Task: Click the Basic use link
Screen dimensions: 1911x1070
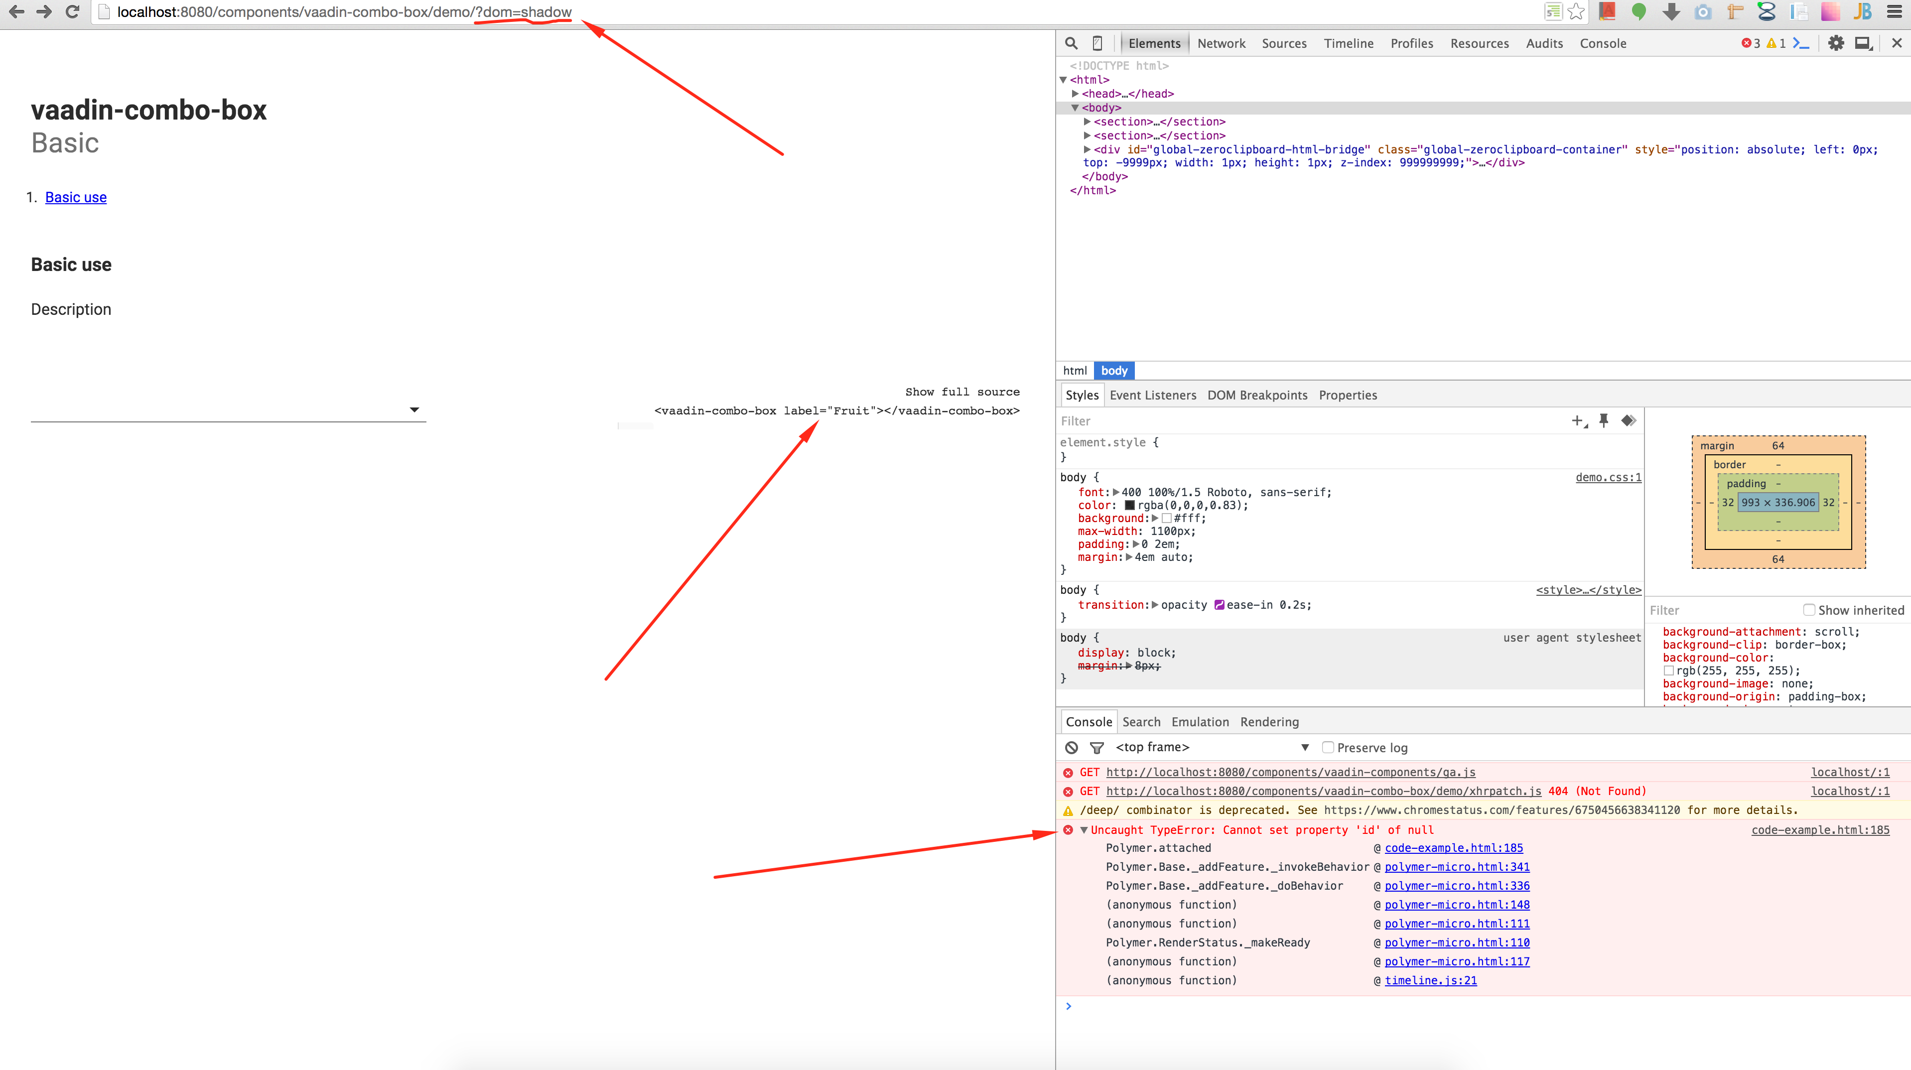Action: click(x=76, y=197)
